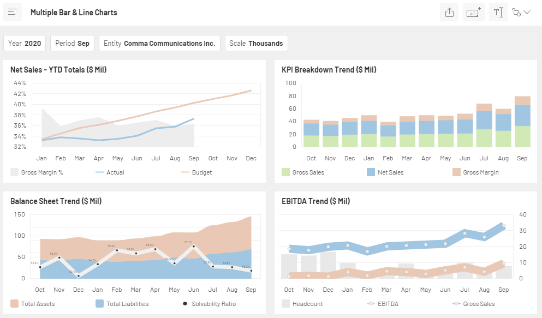Screen dimensions: 542x318
Task: Select the text tool icon
Action: (x=498, y=13)
